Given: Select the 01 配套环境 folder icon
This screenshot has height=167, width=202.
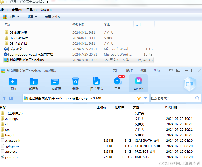Looking at the screenshot, I should 6,32.
